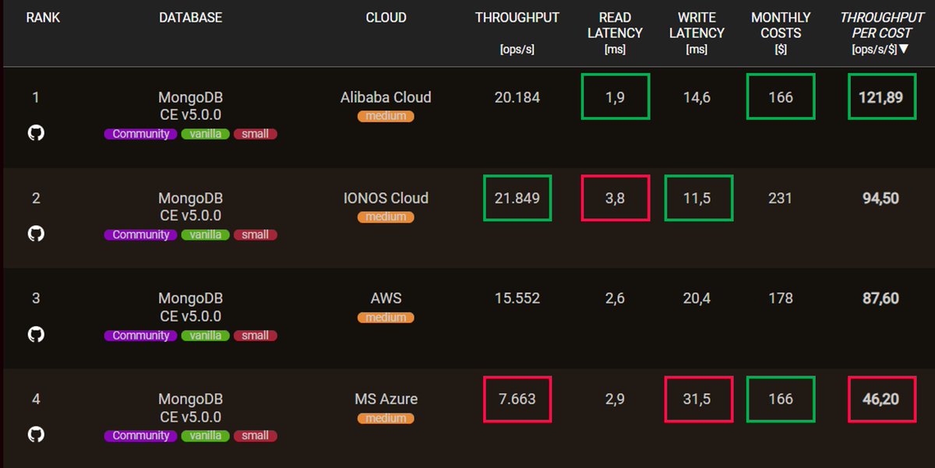This screenshot has height=468, width=935.
Task: Click the throughput value 20.184
Action: click(x=517, y=97)
